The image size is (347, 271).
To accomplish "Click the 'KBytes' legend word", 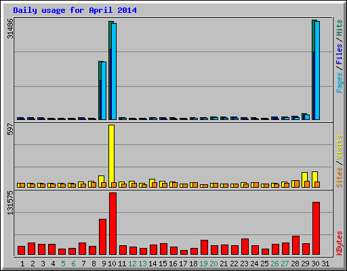I will (340, 243).
